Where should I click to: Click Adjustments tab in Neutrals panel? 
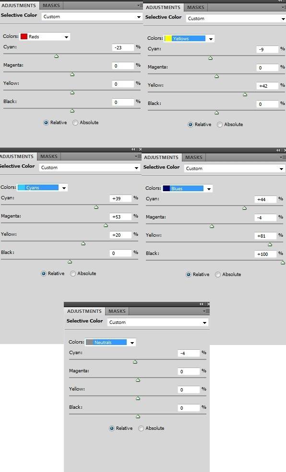84,311
